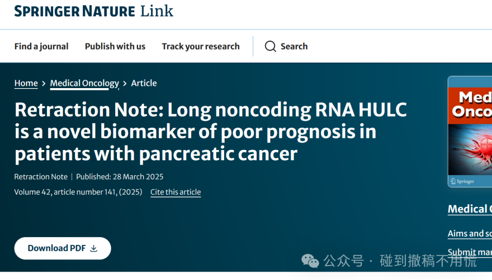Open Medical Oncology breadcrumb link
This screenshot has width=492, height=280.
point(84,83)
